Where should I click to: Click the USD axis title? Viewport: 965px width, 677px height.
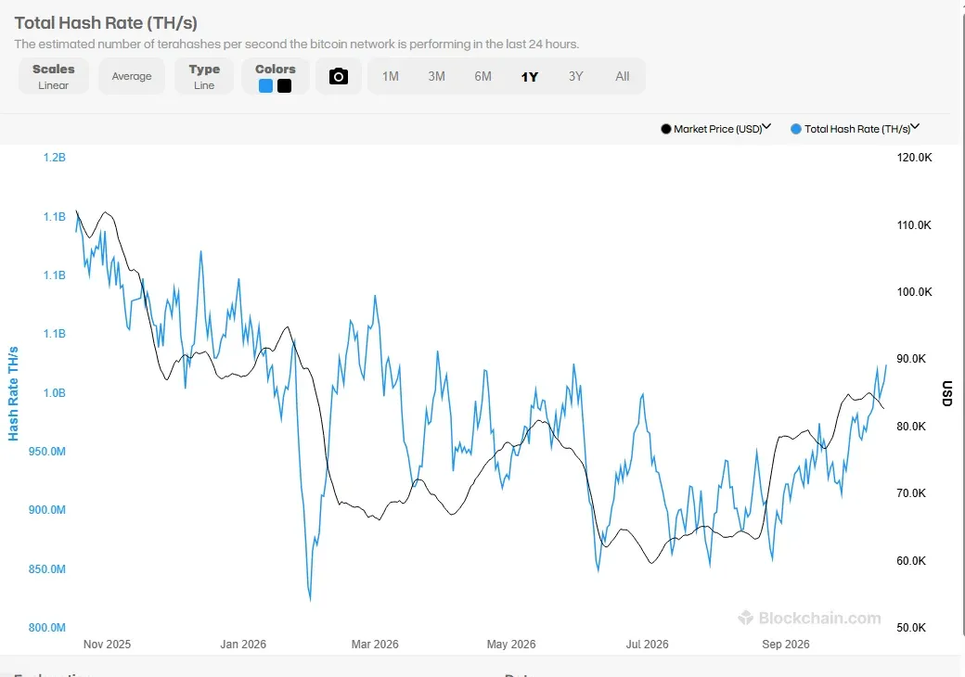coord(947,393)
